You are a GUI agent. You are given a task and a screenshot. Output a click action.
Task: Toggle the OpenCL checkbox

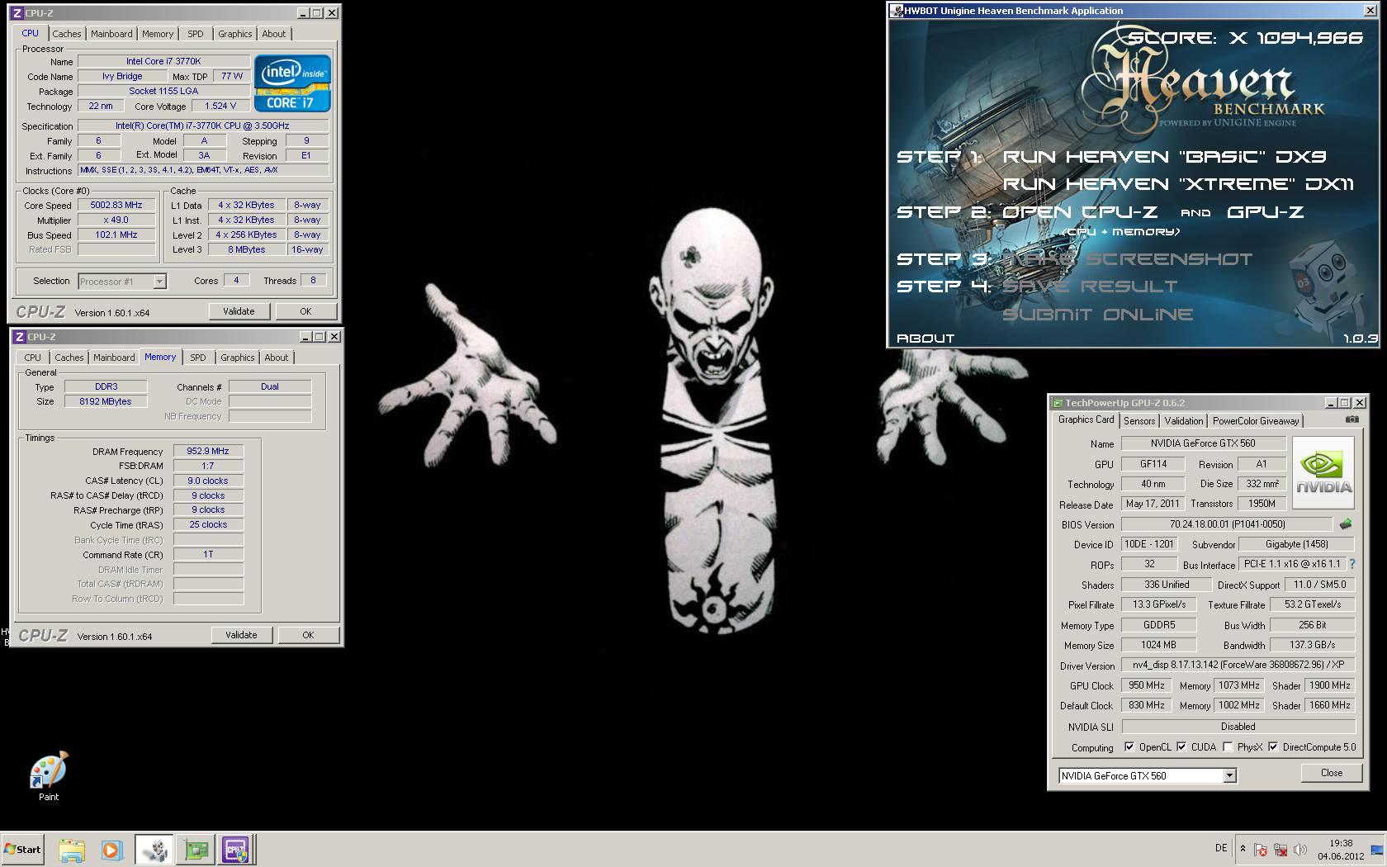pyautogui.click(x=1129, y=746)
